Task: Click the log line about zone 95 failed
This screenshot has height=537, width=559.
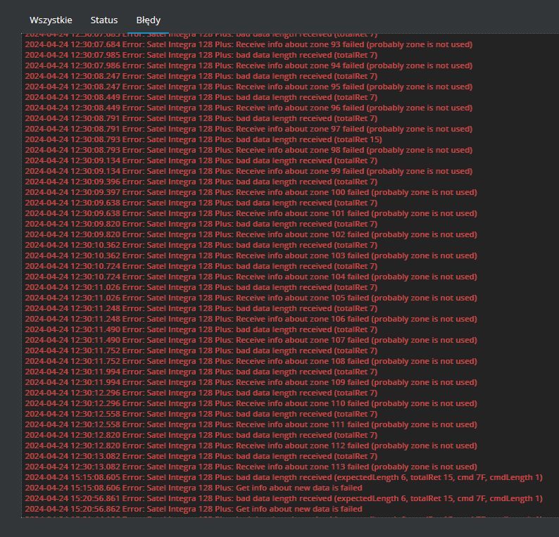Action: [x=249, y=87]
